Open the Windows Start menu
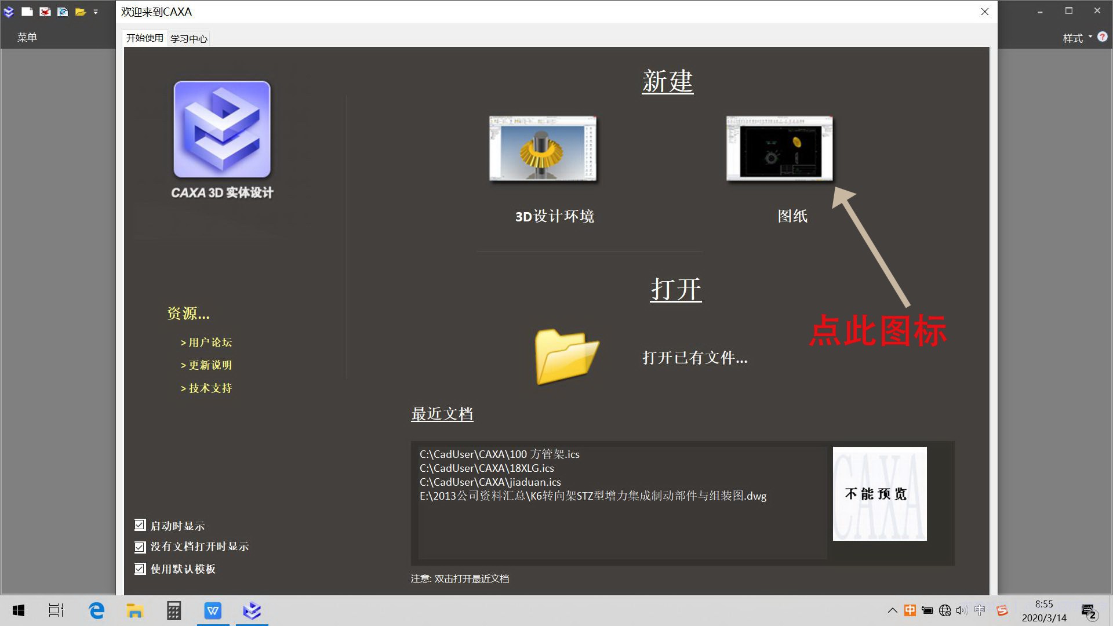Screen dimensions: 1113x626 click(x=18, y=610)
